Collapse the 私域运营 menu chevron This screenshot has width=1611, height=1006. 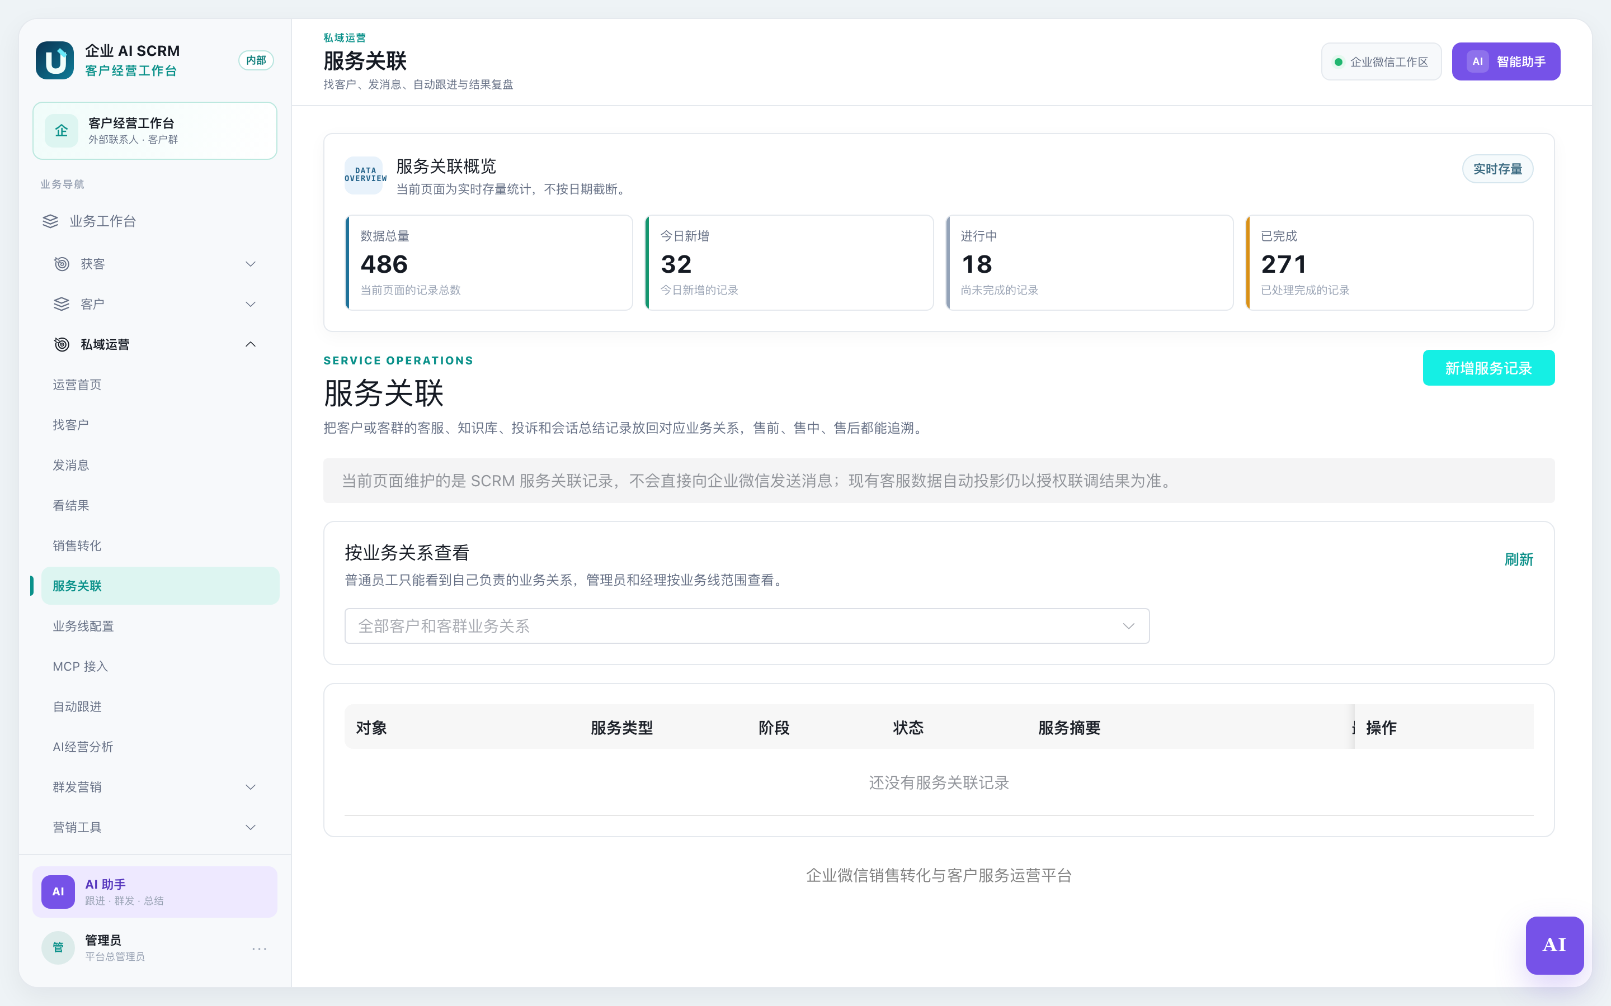(250, 344)
